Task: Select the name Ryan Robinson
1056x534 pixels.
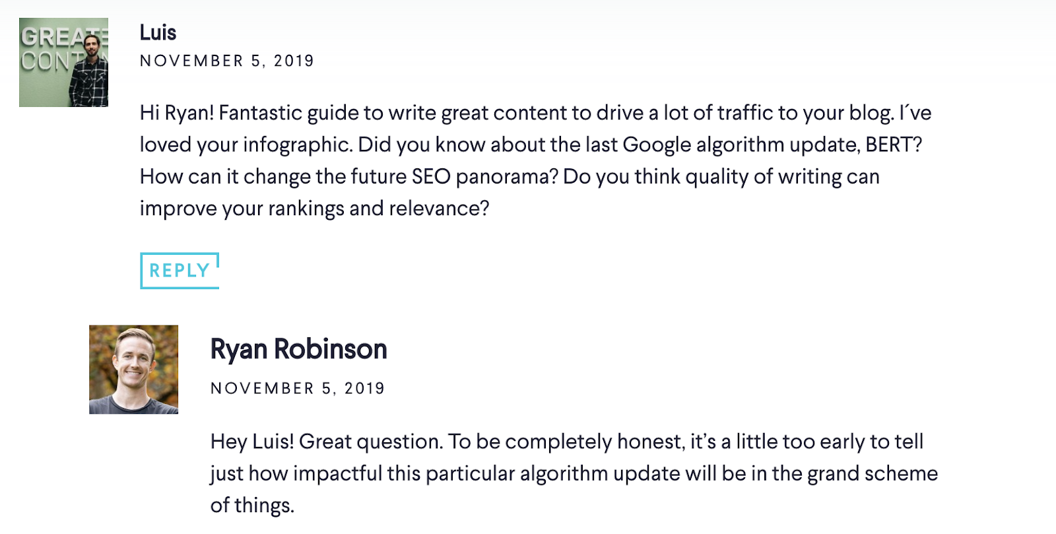Action: tap(298, 350)
